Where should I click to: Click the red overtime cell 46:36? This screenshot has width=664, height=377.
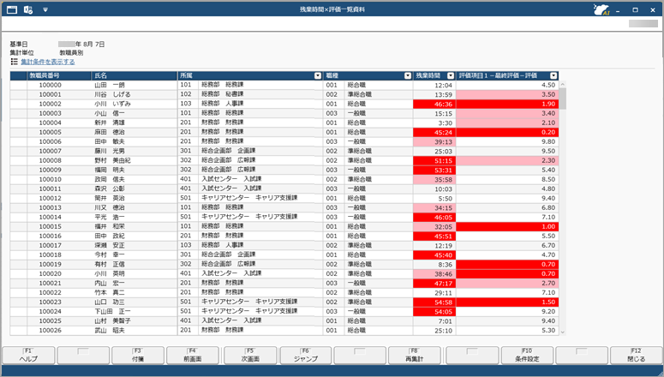(434, 104)
